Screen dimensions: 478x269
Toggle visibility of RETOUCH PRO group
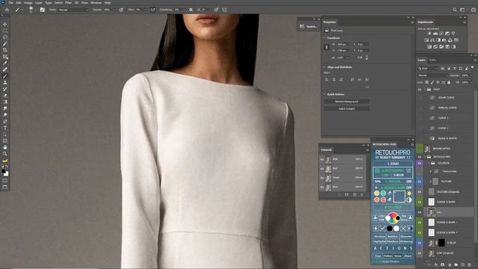(x=420, y=157)
